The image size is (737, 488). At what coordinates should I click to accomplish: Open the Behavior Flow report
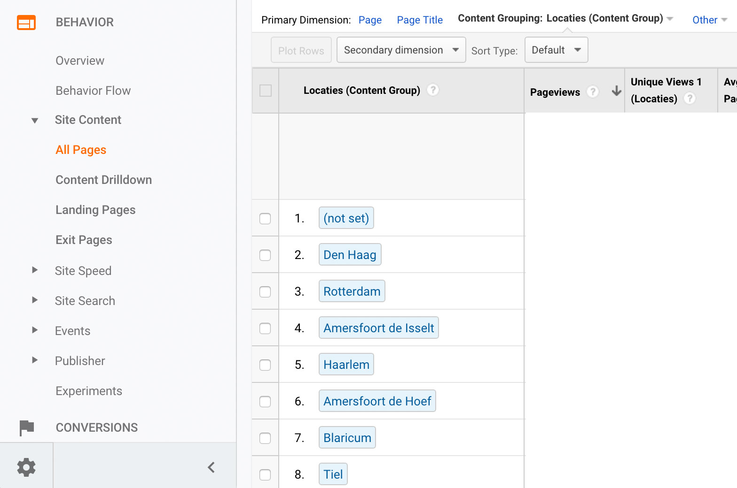tap(93, 91)
